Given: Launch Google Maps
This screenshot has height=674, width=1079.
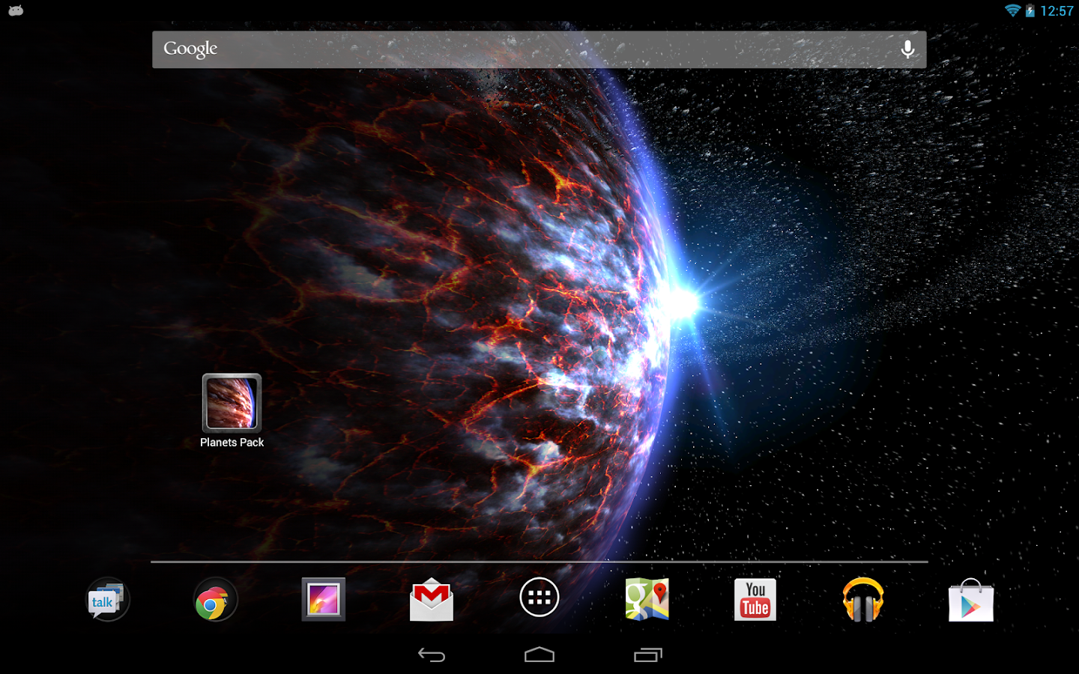Looking at the screenshot, I should (x=647, y=599).
